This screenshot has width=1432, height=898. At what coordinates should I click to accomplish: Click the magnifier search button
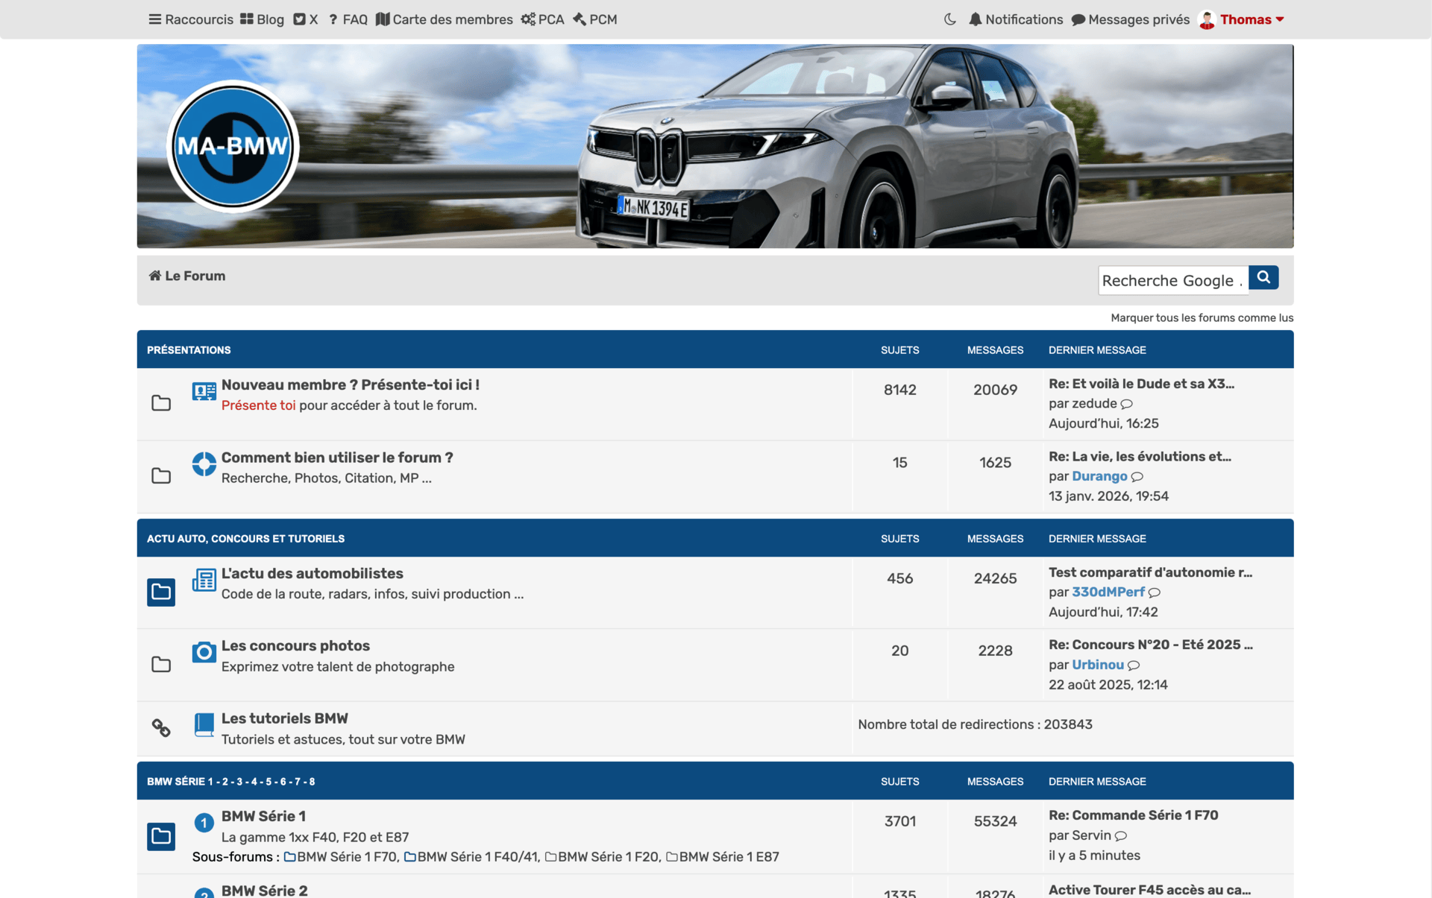pyautogui.click(x=1263, y=278)
